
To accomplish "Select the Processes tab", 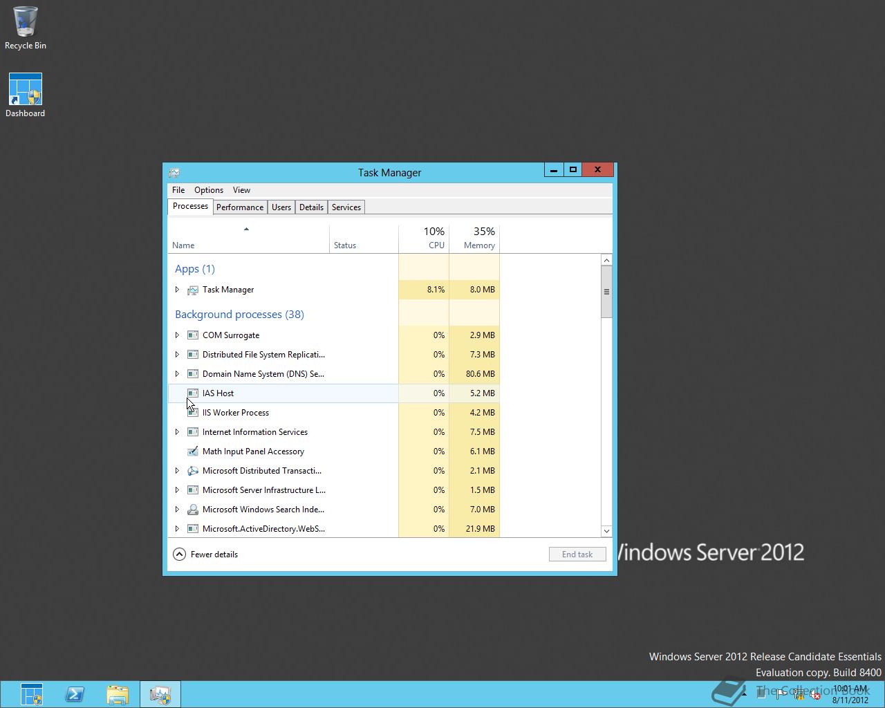I will tap(190, 206).
